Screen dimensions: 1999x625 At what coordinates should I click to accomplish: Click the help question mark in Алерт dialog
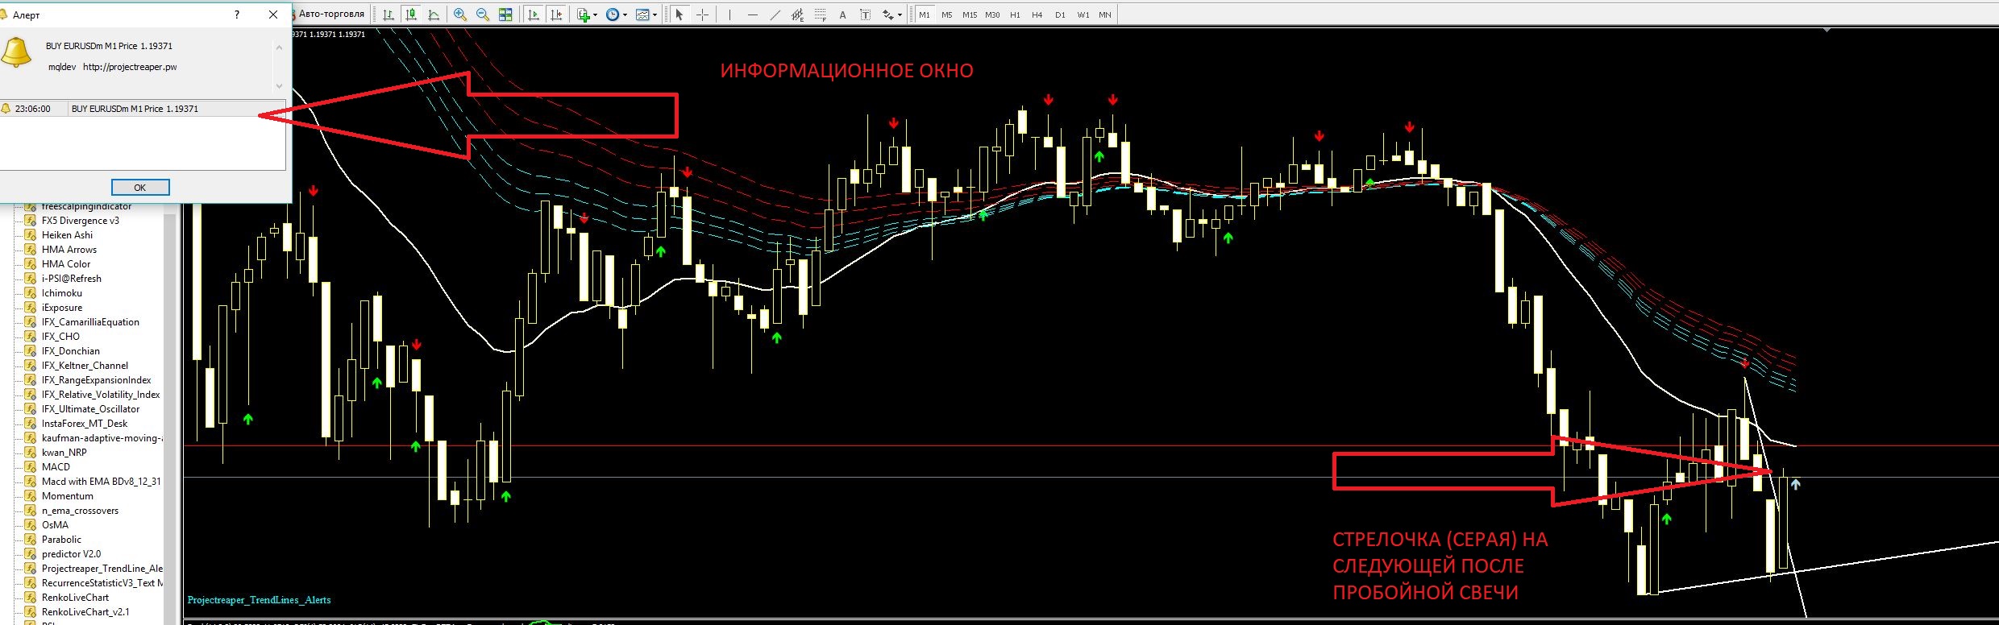point(236,14)
